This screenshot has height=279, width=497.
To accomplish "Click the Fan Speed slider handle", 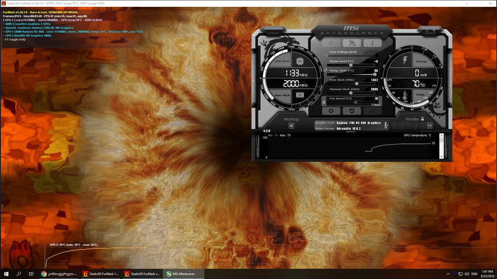I will [356, 102].
